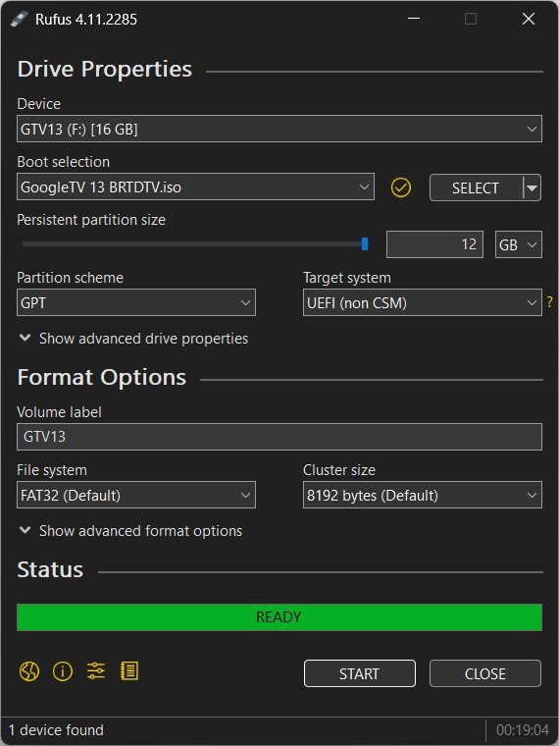Click the READY status progress bar
Viewport: 559px width, 746px height.
point(279,617)
